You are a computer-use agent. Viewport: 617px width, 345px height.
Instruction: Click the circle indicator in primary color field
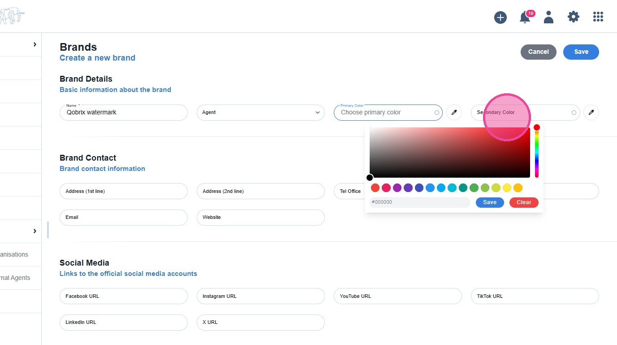pyautogui.click(x=437, y=113)
